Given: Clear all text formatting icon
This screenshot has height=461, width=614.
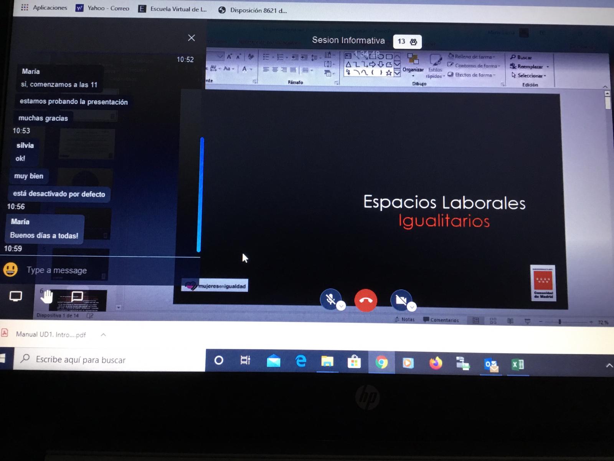Looking at the screenshot, I should pyautogui.click(x=251, y=57).
